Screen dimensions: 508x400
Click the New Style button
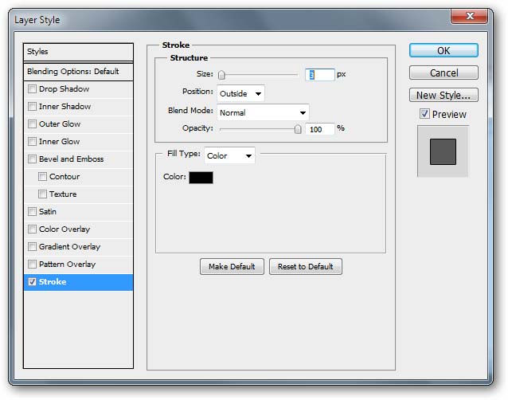coord(444,95)
